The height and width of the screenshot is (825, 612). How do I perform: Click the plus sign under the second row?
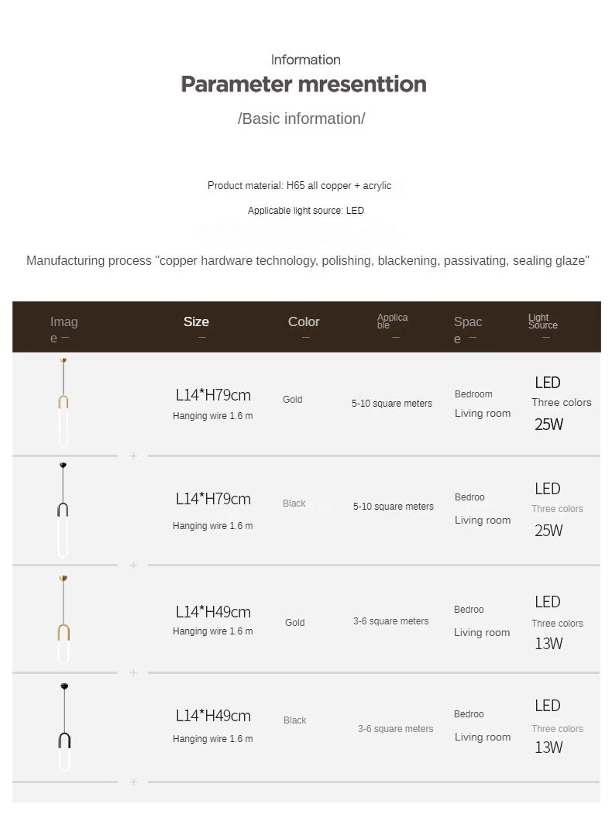click(133, 565)
